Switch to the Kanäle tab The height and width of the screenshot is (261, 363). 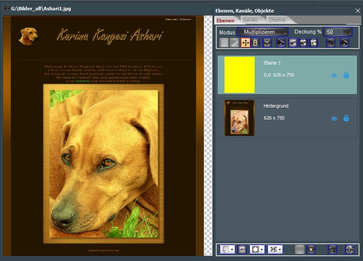pos(250,20)
